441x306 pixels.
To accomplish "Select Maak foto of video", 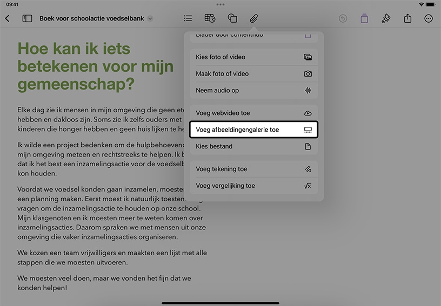I will pos(254,73).
